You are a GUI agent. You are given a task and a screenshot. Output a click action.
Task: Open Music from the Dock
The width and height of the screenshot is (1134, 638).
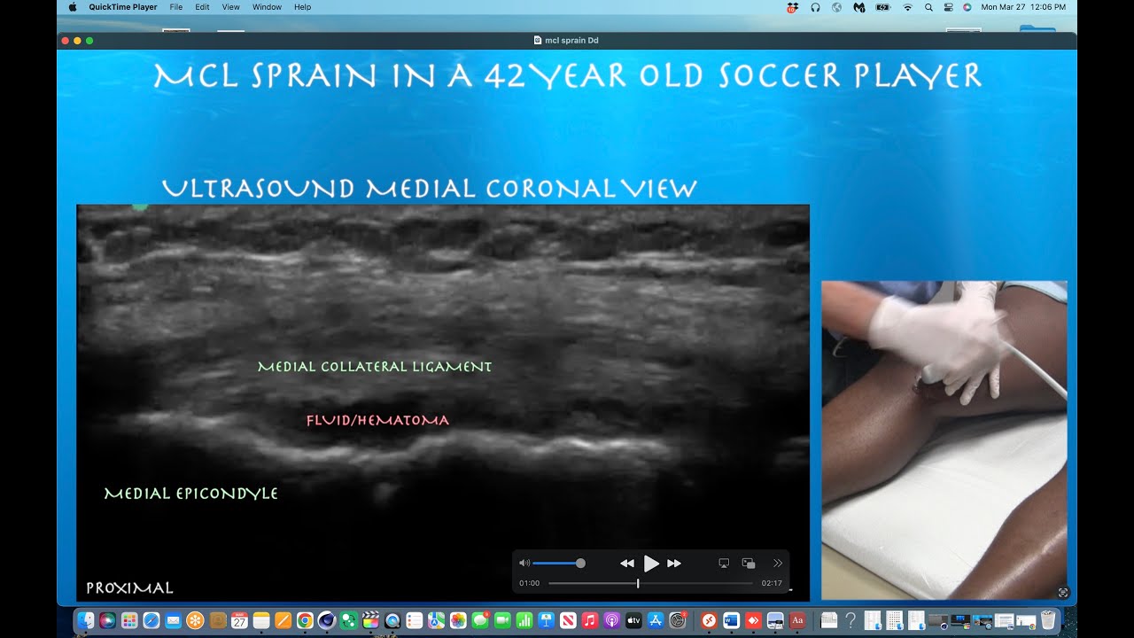590,620
